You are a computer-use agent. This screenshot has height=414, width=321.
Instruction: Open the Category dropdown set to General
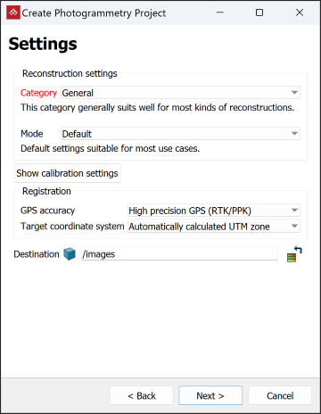click(x=180, y=93)
